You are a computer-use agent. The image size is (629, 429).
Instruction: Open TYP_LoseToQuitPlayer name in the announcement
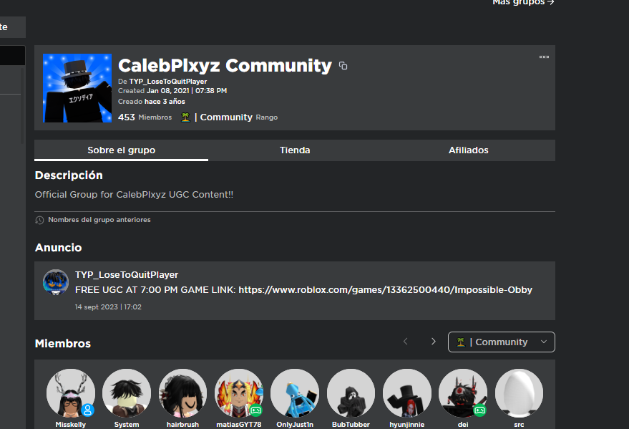point(127,274)
